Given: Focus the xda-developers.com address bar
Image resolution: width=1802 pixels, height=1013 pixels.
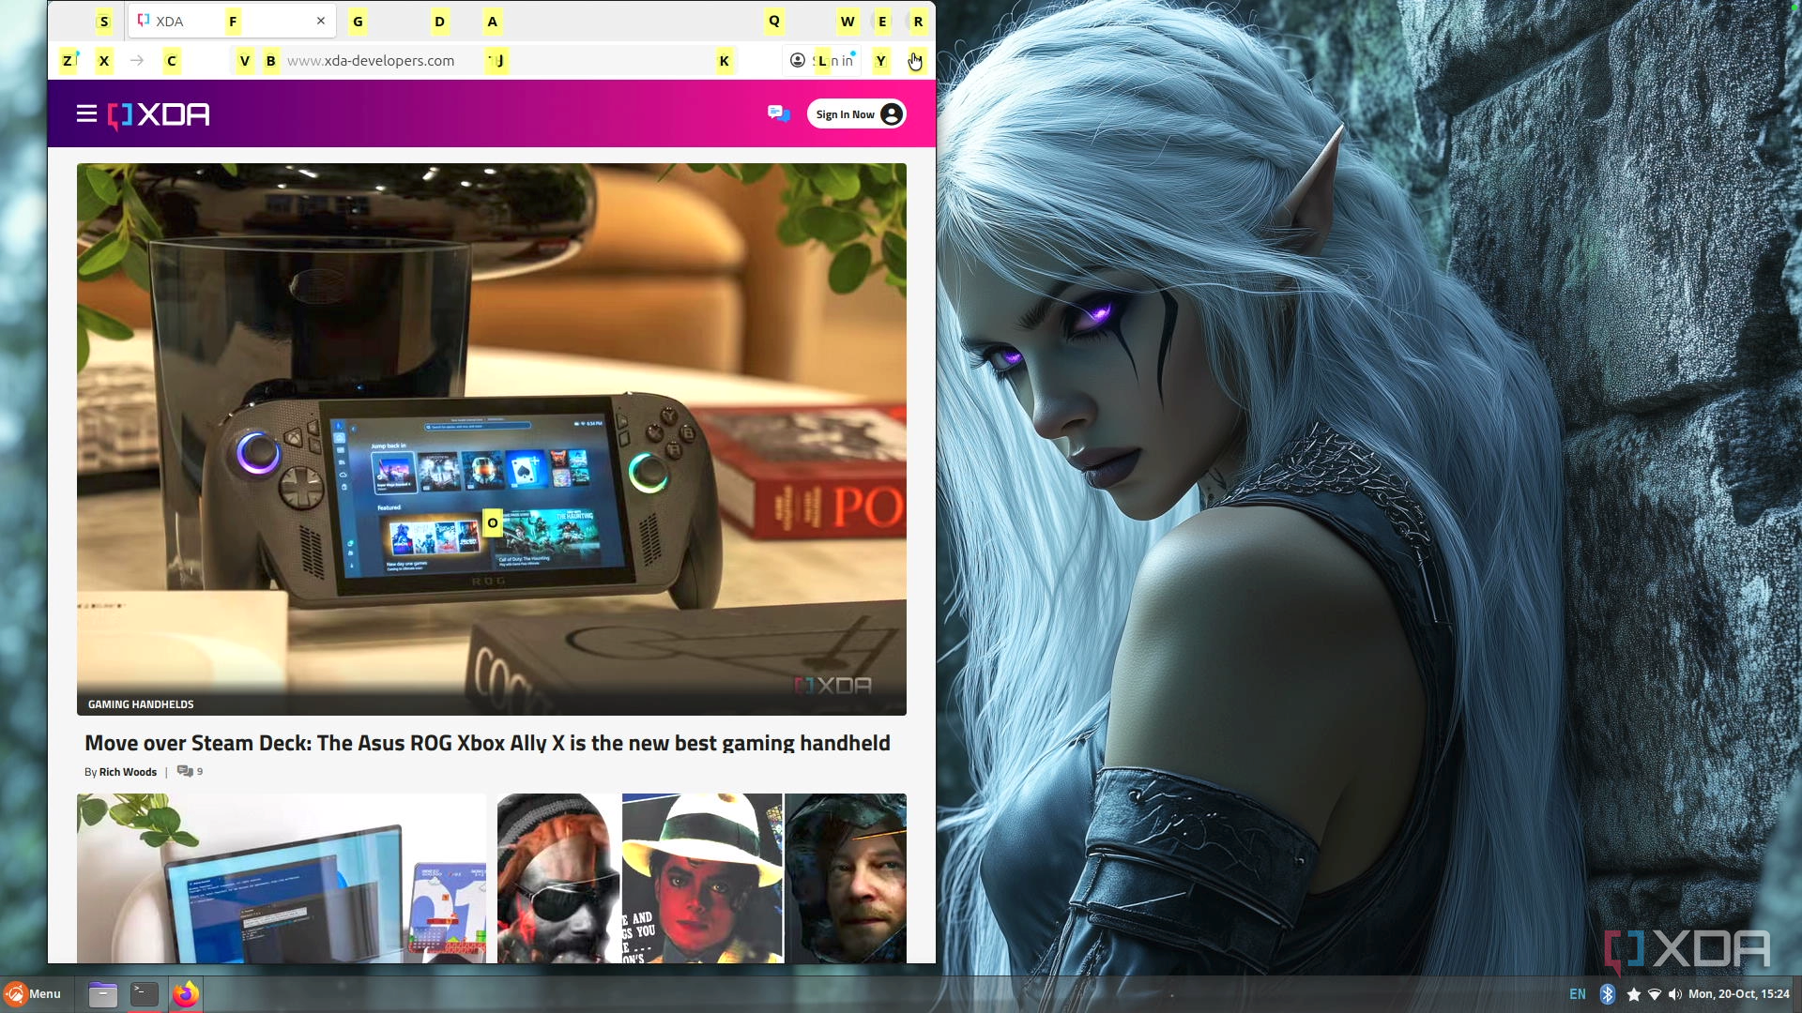Looking at the screenshot, I should 483,61.
